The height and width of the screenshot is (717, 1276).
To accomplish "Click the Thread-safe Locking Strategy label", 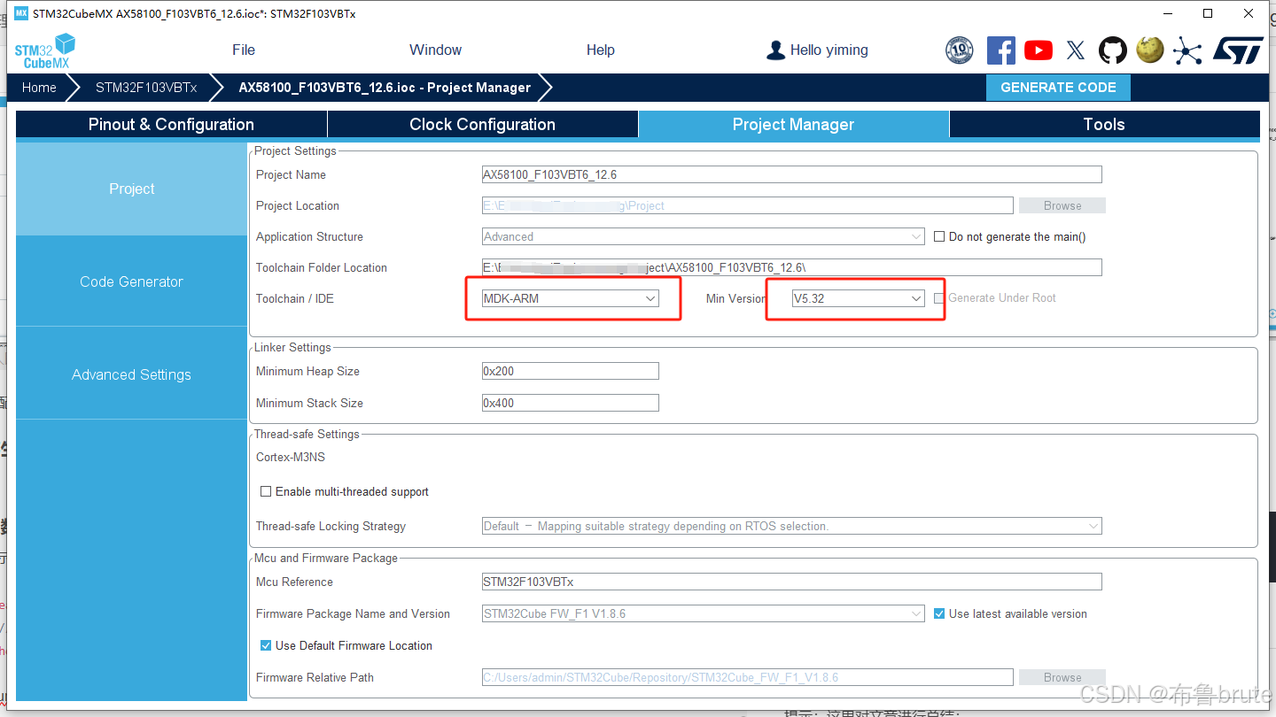I will click(x=331, y=526).
